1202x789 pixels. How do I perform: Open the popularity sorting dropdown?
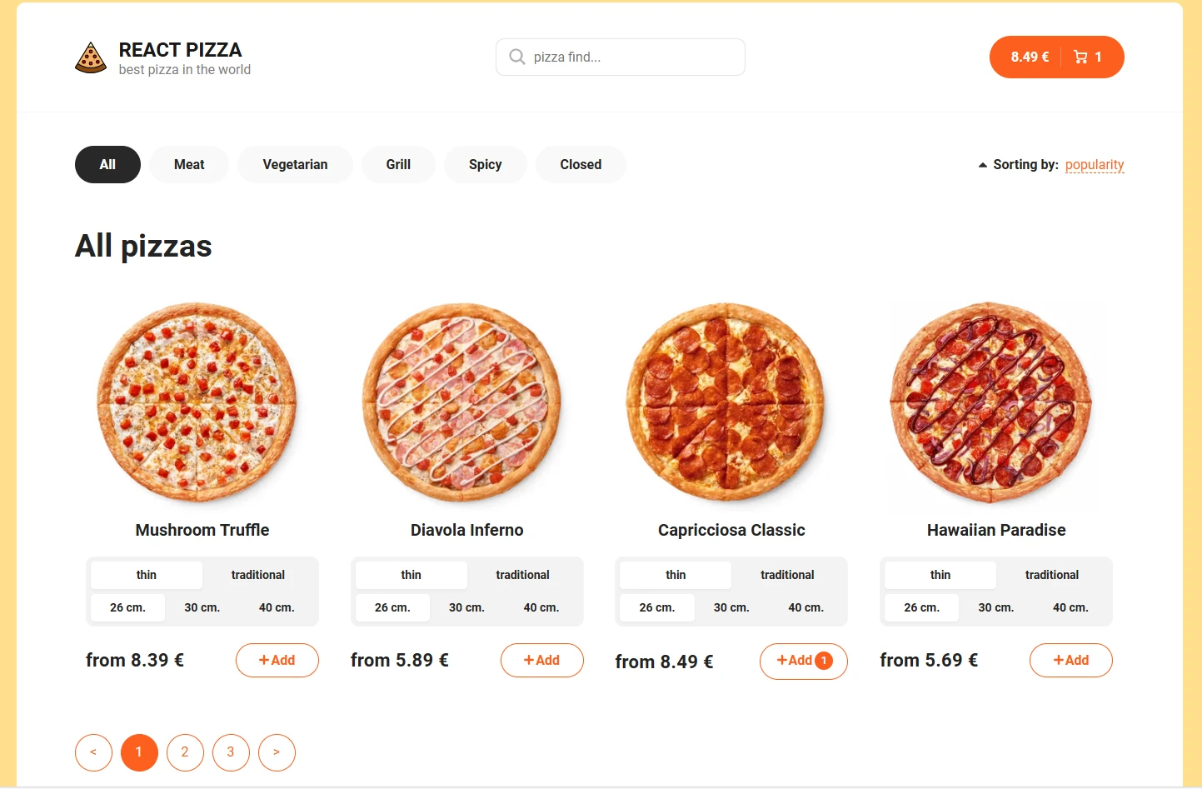[x=1095, y=165]
